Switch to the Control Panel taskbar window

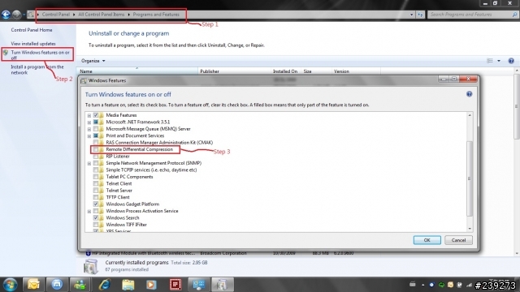(198, 285)
